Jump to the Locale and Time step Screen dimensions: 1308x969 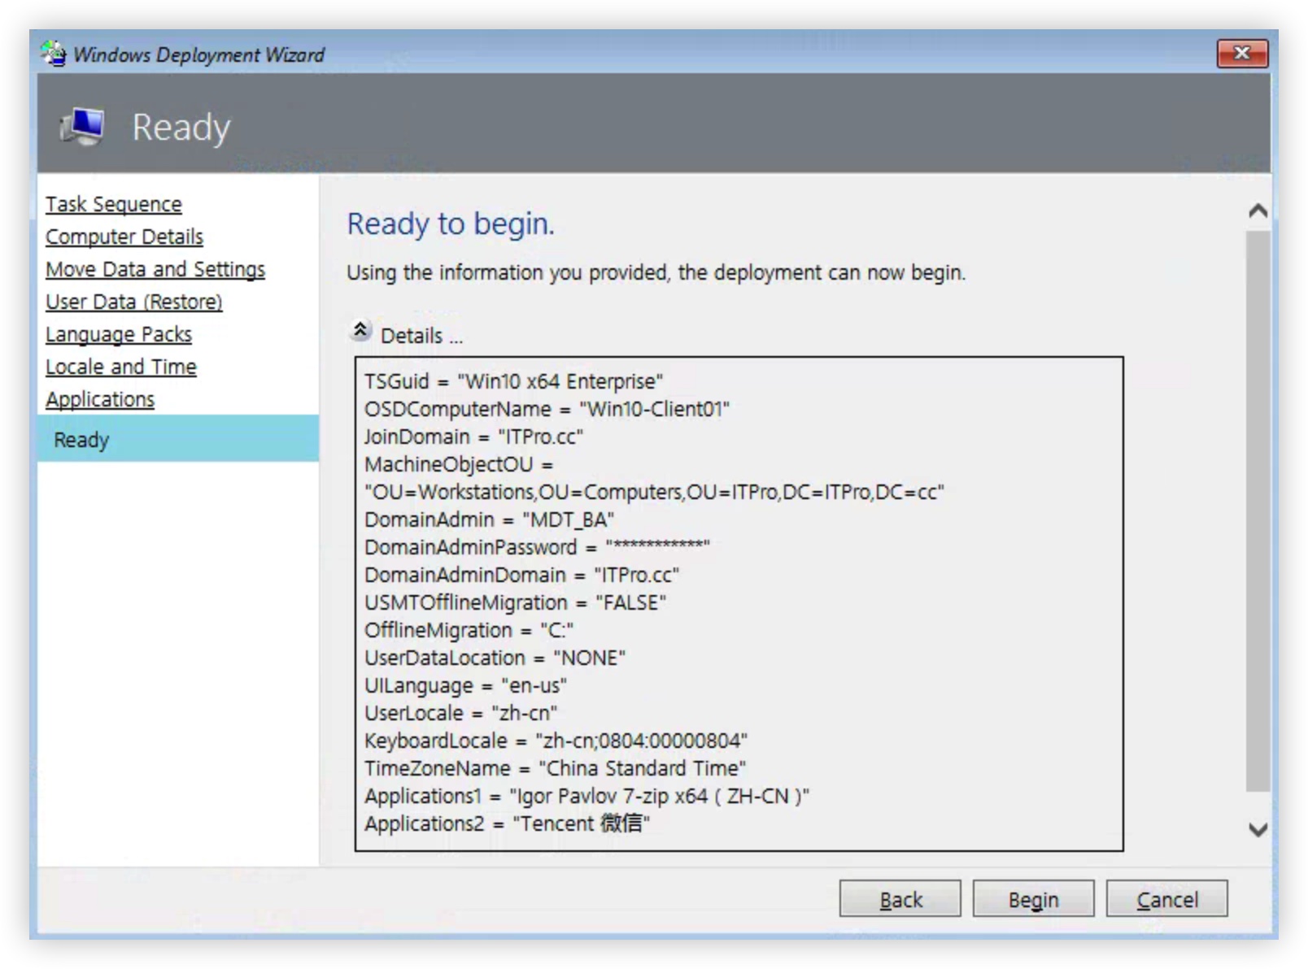120,367
